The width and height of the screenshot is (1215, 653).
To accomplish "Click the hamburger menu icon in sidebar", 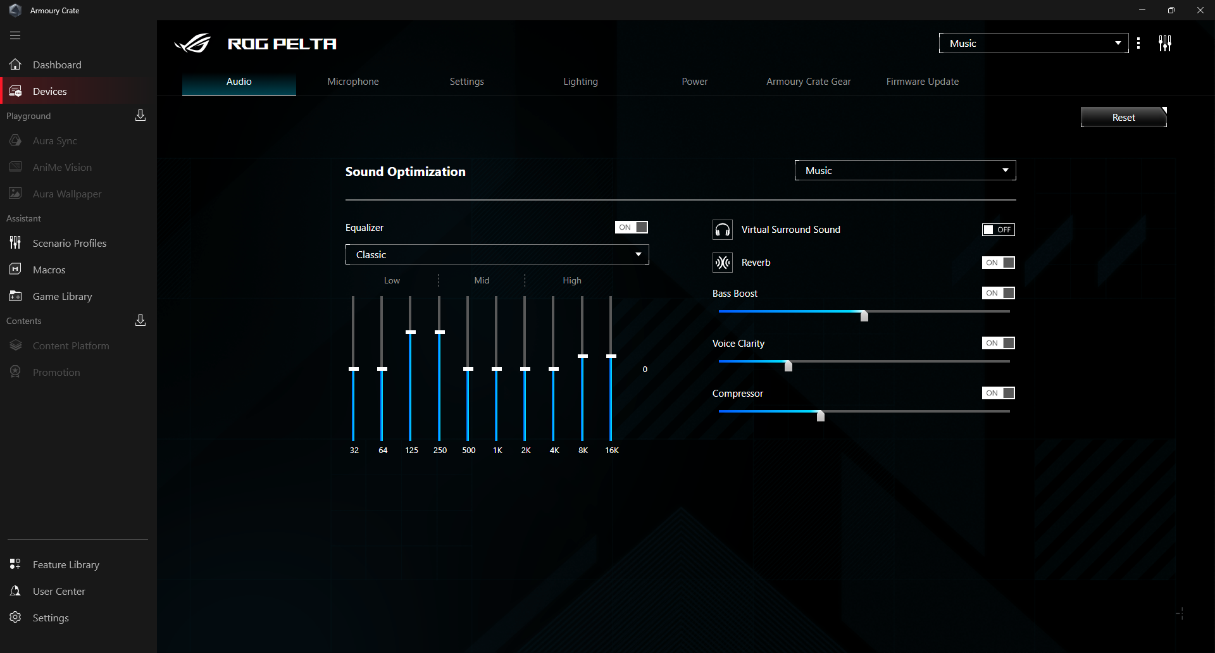I will pos(15,35).
